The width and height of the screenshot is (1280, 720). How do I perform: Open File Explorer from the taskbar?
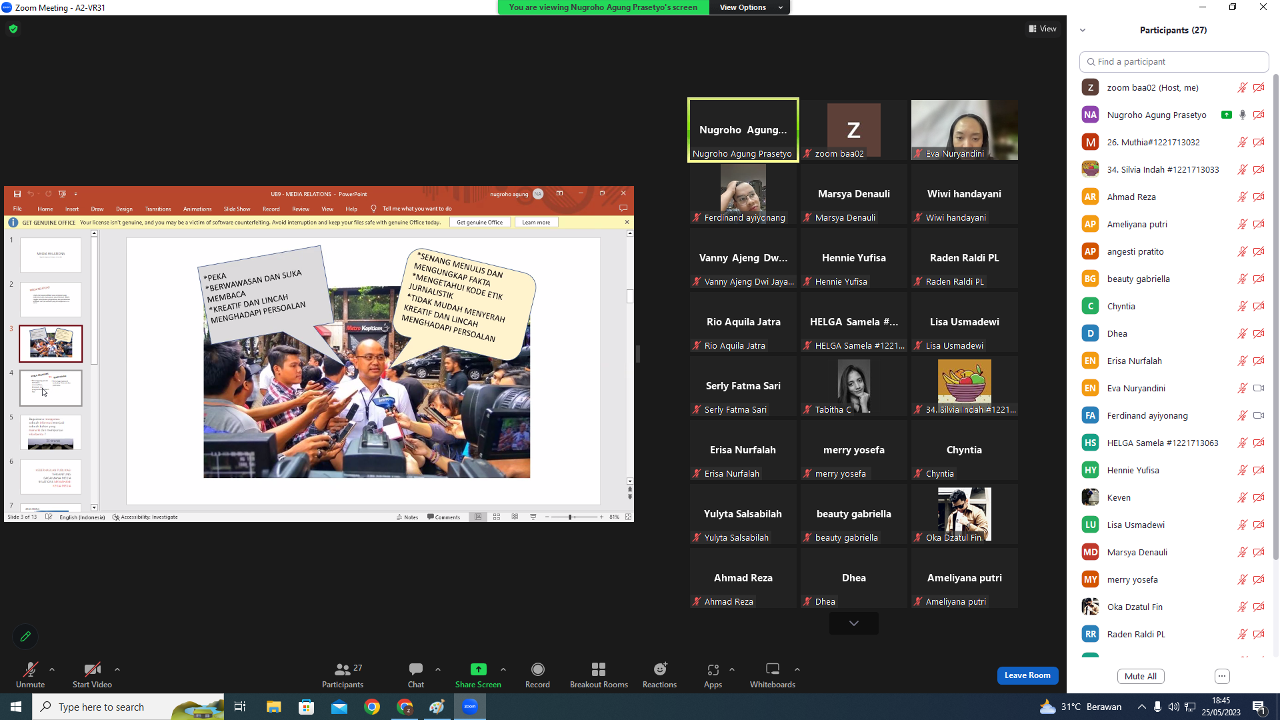273,707
